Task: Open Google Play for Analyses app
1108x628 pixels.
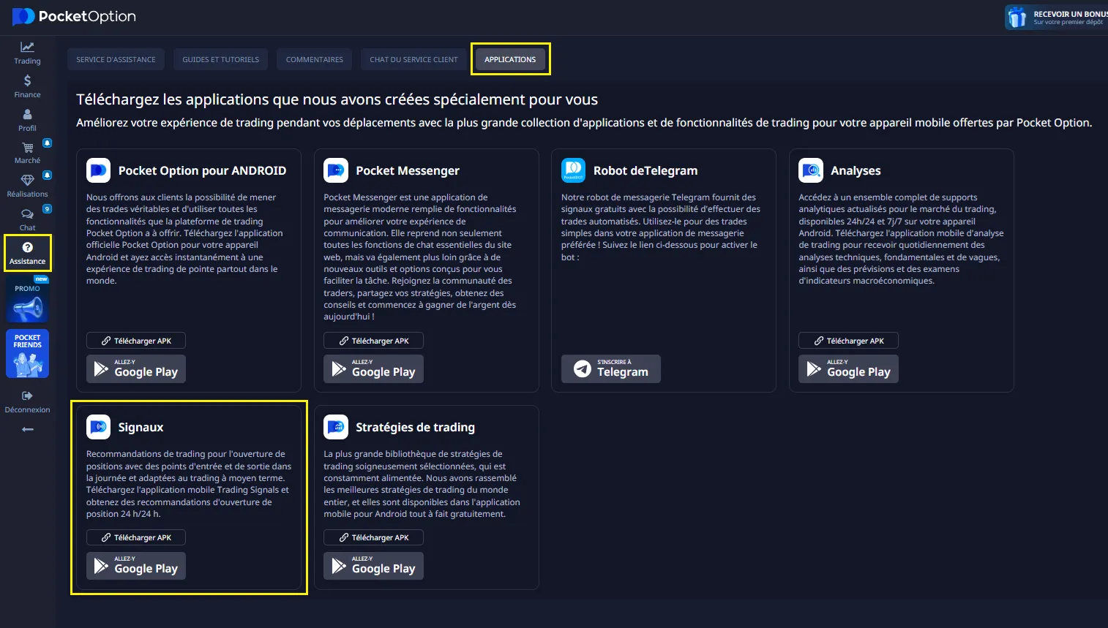Action: 848,368
